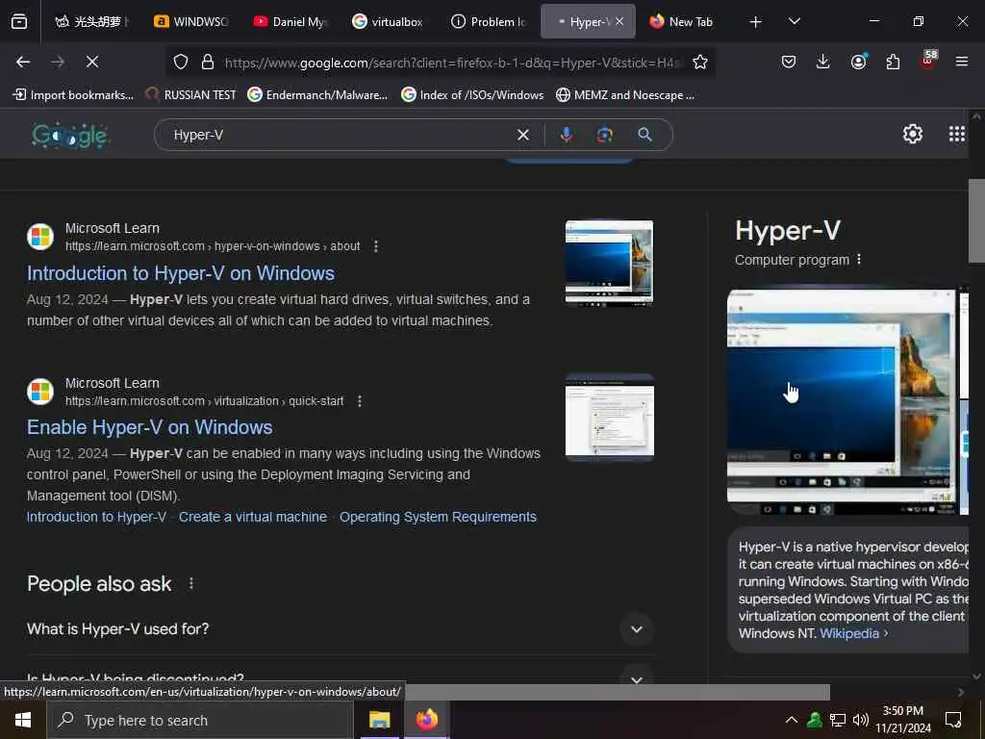Open Windows Start menu
The image size is (985, 739).
[x=23, y=720]
